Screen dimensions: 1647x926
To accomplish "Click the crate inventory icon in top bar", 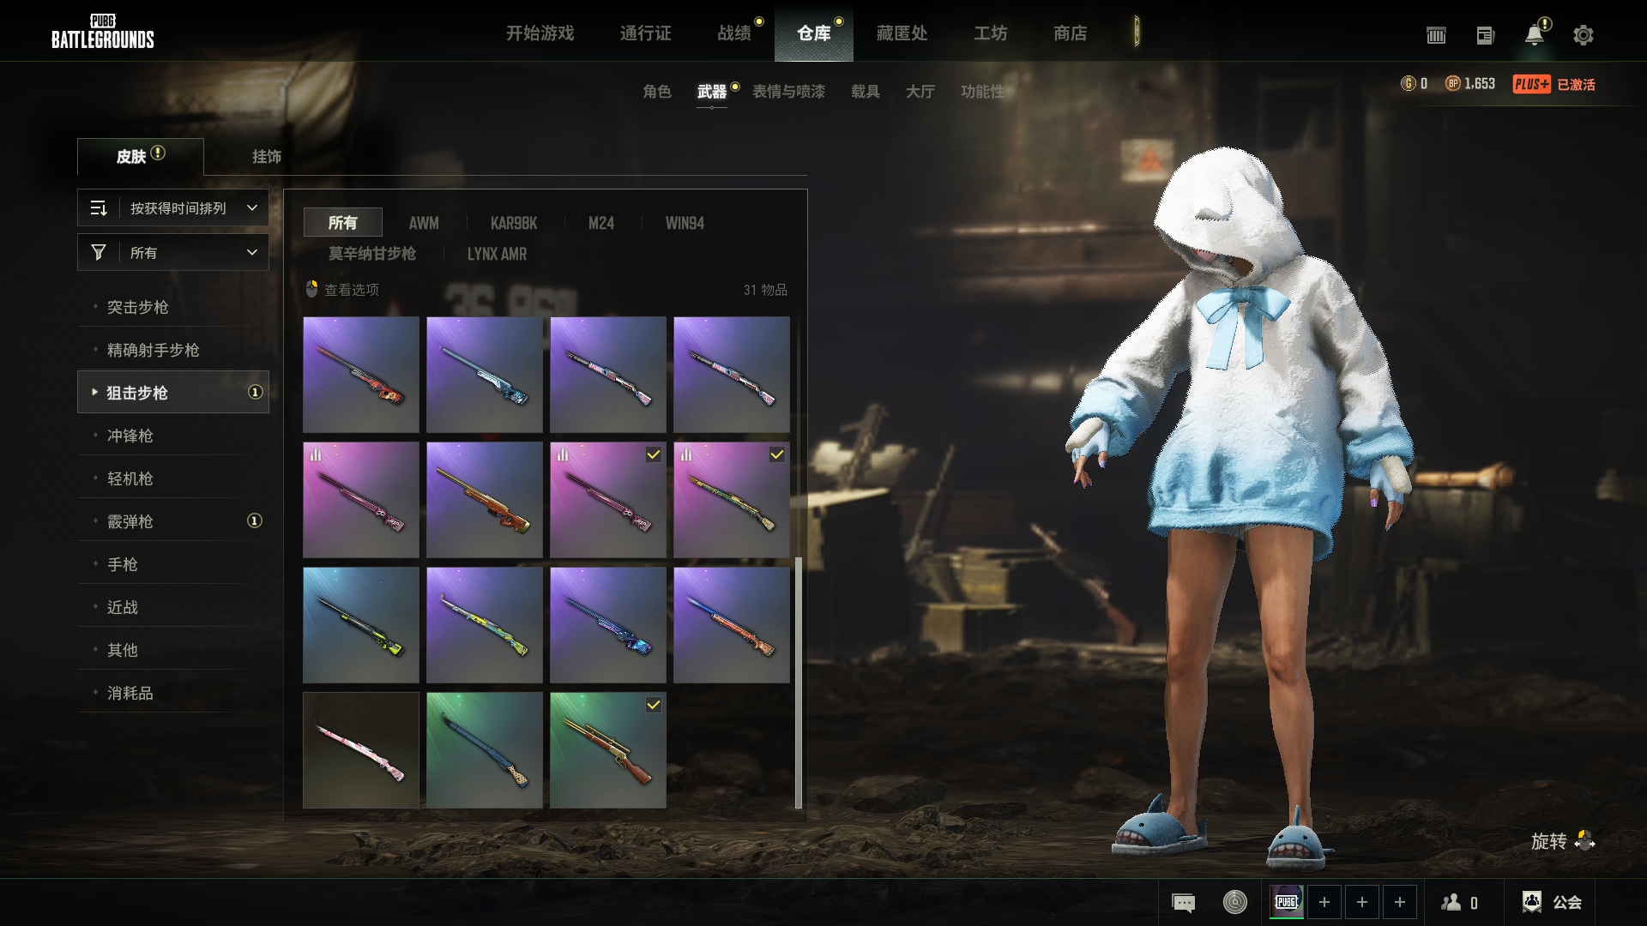I will [x=1436, y=35].
